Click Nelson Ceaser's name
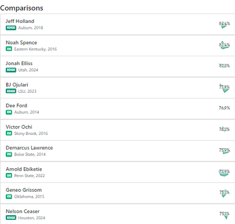 click(22, 211)
